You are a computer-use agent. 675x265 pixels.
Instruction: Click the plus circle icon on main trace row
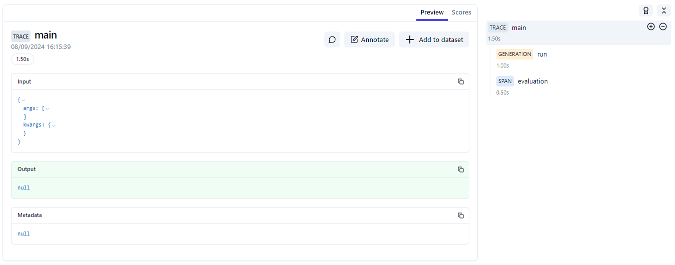(650, 26)
